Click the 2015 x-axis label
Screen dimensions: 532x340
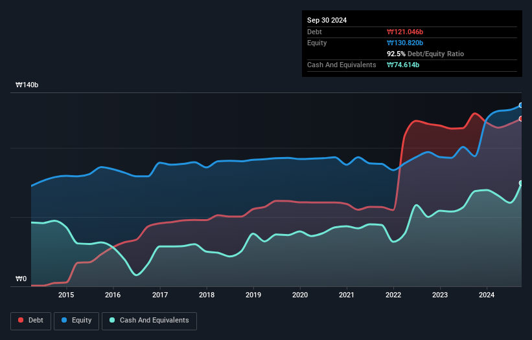tap(66, 295)
